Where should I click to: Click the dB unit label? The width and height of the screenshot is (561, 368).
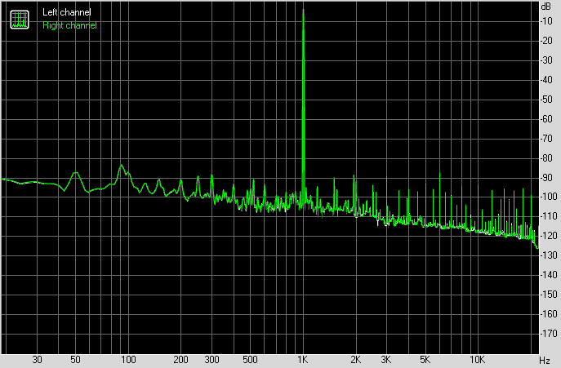[546, 7]
